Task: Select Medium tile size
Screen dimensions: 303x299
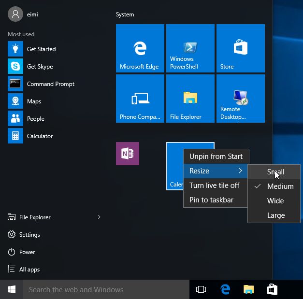Action: pos(274,186)
